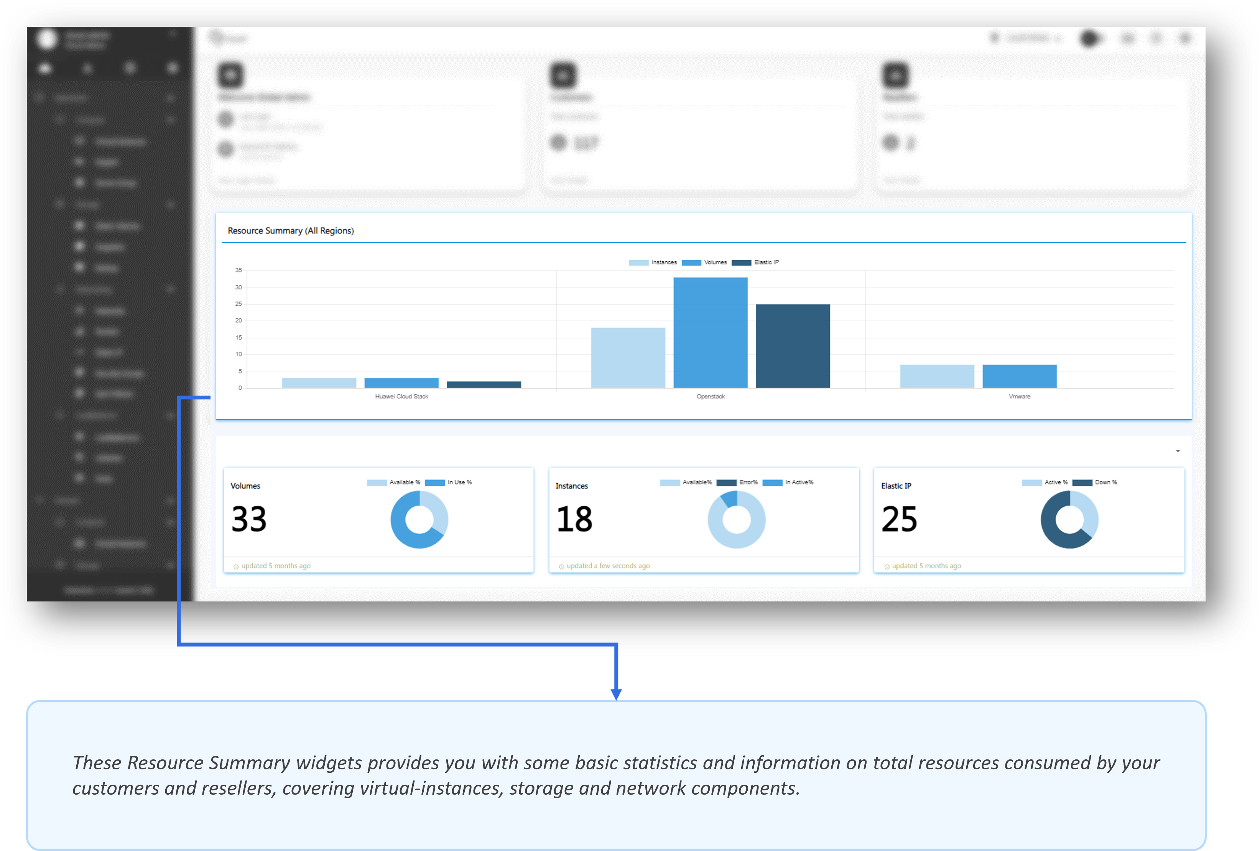Screen dimensions: 1260x851
Task: Select the home icon in the sidebar
Action: (x=46, y=68)
